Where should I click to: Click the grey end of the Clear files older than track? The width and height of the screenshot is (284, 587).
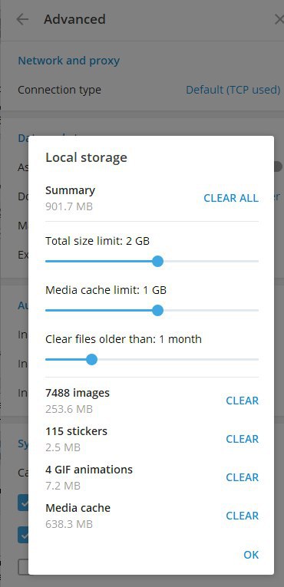coord(177,359)
